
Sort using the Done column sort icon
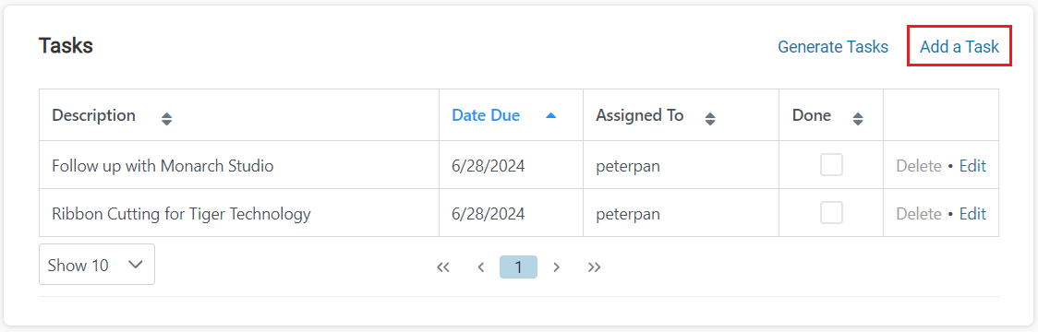[x=858, y=119]
